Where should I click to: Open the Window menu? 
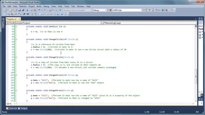80,6
